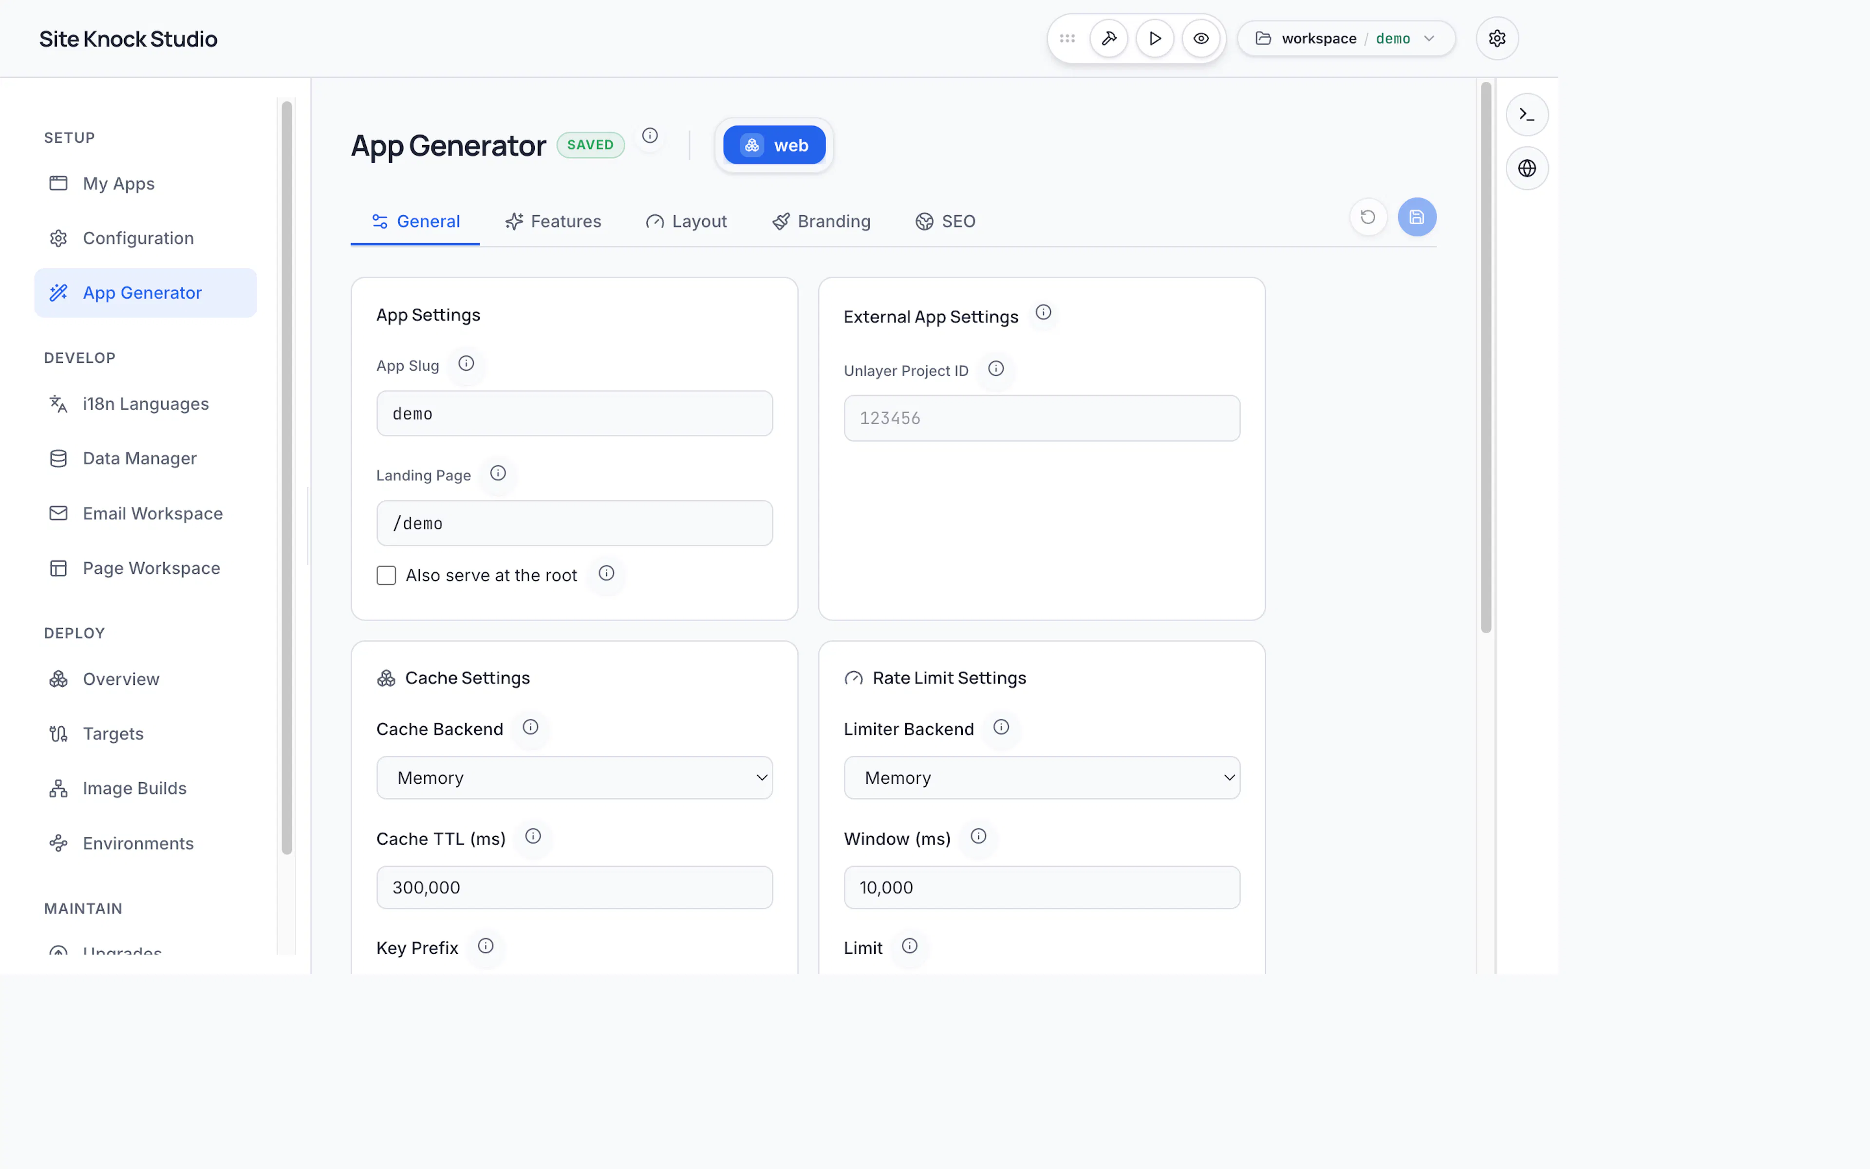
Task: Click the Site Knock Studio logo
Action: click(x=128, y=38)
